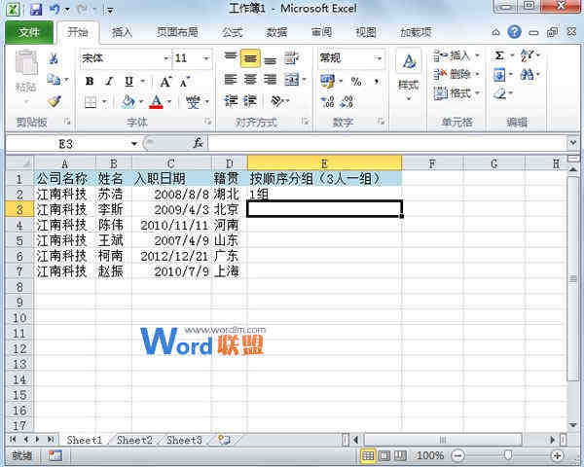Switch to the 插入 ribbon tab
Viewport: 584px width, 467px height.
[x=122, y=32]
